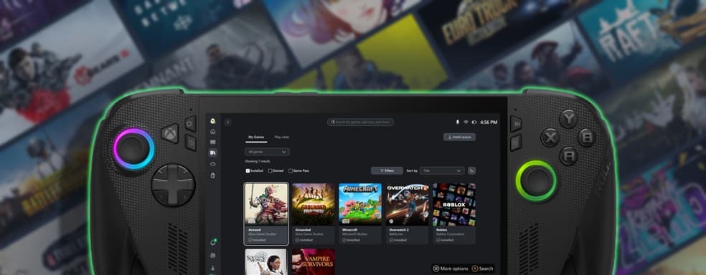Image resolution: width=706 pixels, height=275 pixels.
Task: Select the Minecraft game tile
Action: pyautogui.click(x=359, y=213)
